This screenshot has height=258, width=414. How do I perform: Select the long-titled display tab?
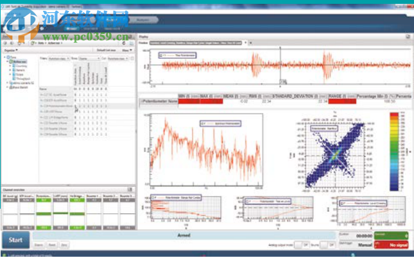[196, 43]
